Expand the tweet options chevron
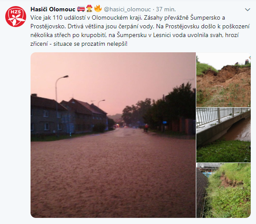256x224 pixels. click(x=248, y=10)
